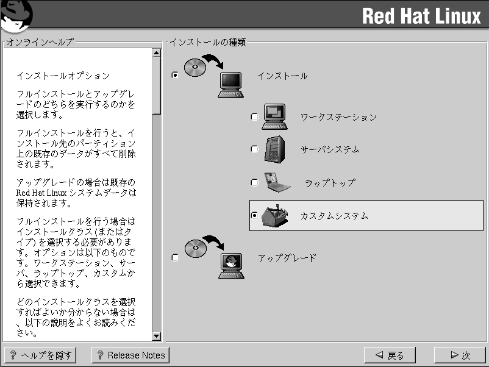Open the Release Notes
Screen dimensions: 489x367
(130, 355)
